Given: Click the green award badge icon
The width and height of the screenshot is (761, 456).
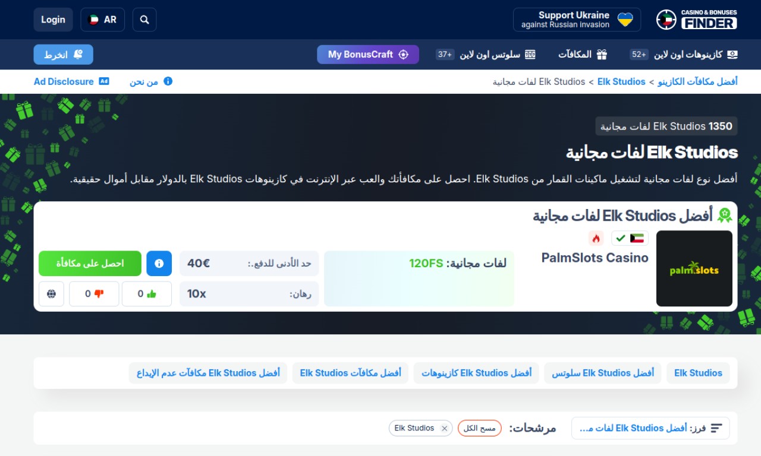Looking at the screenshot, I should point(725,215).
